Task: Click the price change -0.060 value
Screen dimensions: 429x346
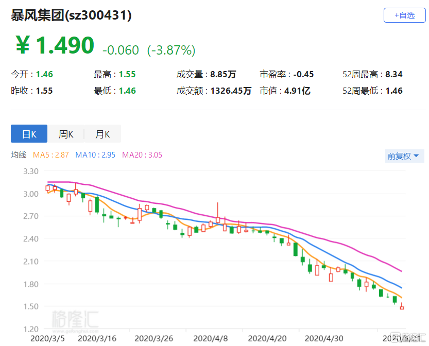Action: (x=121, y=50)
